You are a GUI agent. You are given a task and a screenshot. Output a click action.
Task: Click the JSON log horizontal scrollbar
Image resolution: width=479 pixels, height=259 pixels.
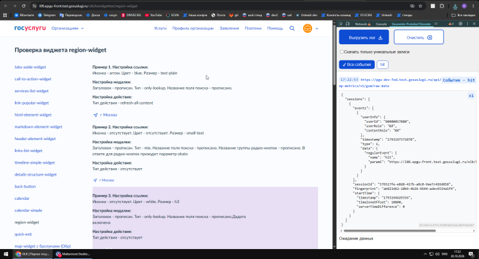click(389, 231)
